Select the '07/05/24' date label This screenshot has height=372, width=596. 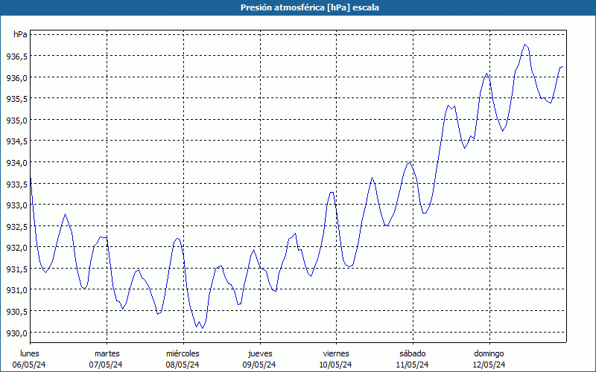[x=106, y=365]
